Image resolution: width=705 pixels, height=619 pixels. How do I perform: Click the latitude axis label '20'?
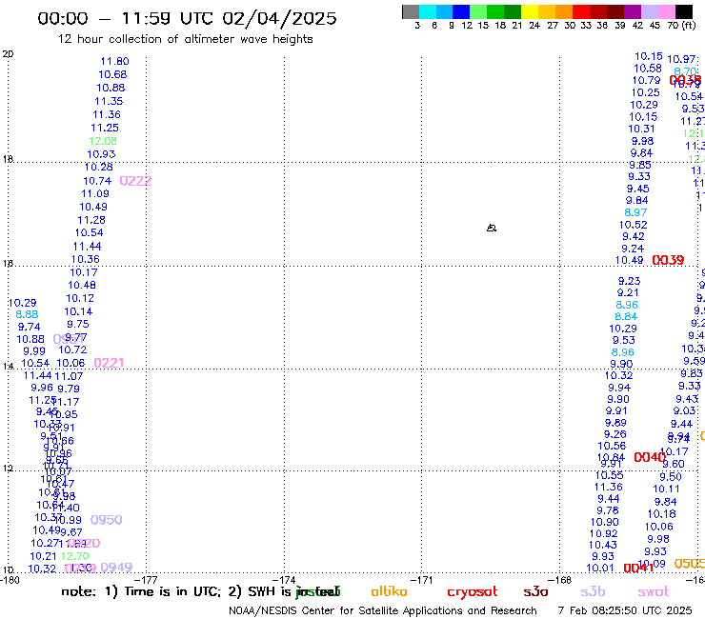(x=8, y=54)
